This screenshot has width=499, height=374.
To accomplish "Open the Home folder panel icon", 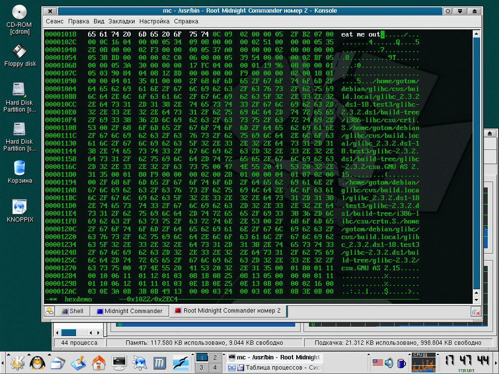I will (x=98, y=363).
